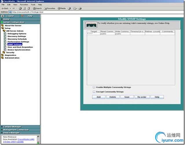Open the Media toolbar button
This screenshot has height=145, width=185.
click(x=62, y=8)
